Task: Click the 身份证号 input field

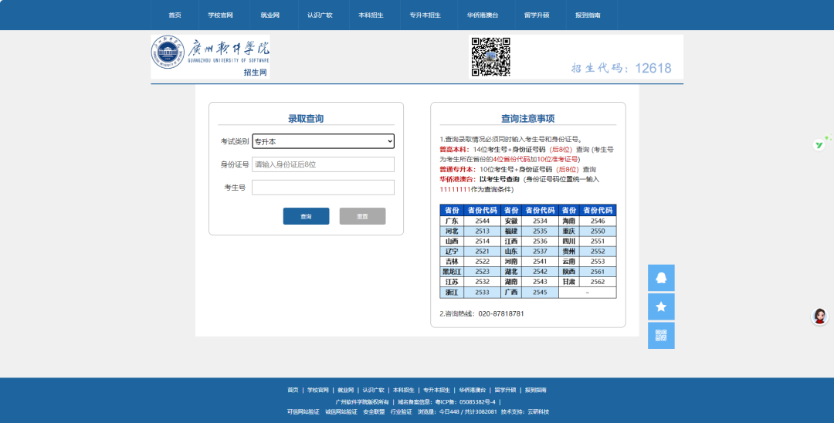Action: [x=323, y=164]
